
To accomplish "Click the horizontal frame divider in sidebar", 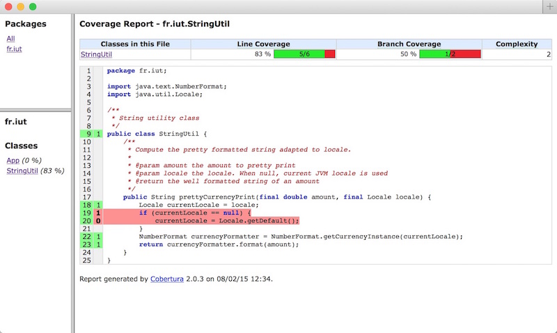I will tap(36, 110).
